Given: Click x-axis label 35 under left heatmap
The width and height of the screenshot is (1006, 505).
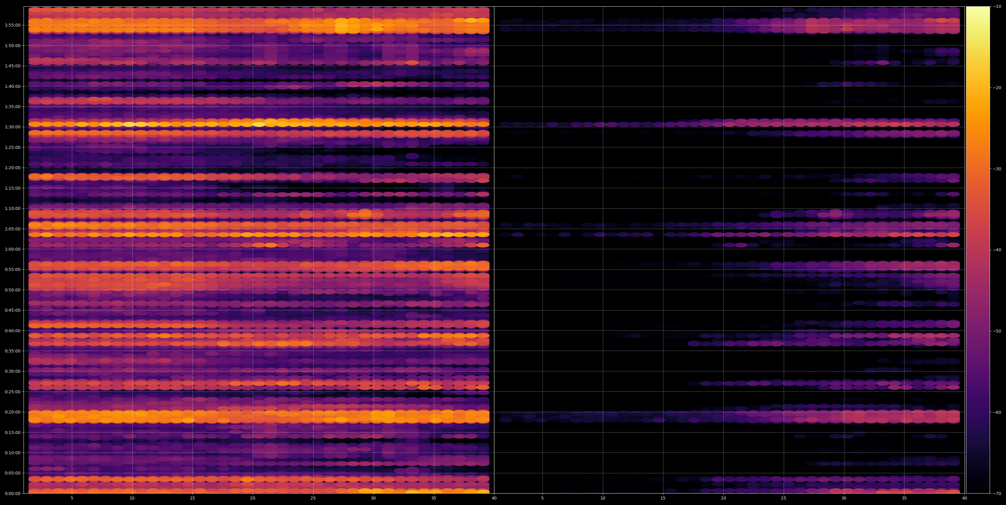Looking at the screenshot, I should click(x=434, y=498).
